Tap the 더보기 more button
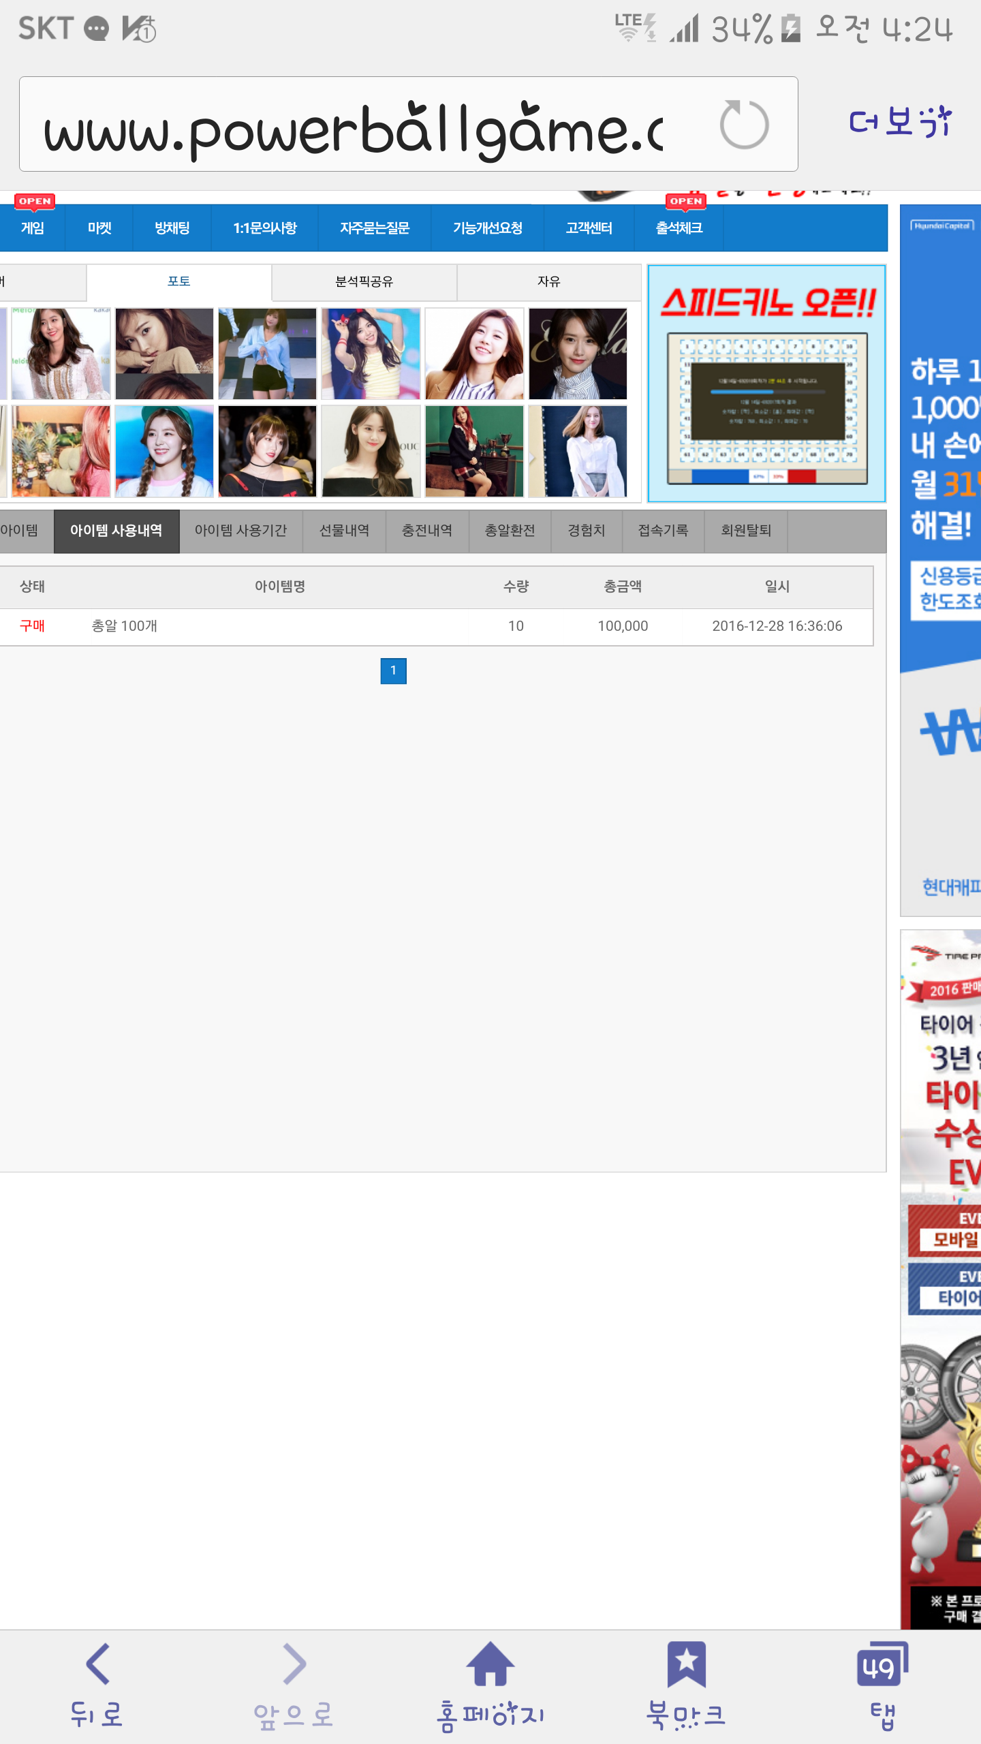981x1744 pixels. 899,123
